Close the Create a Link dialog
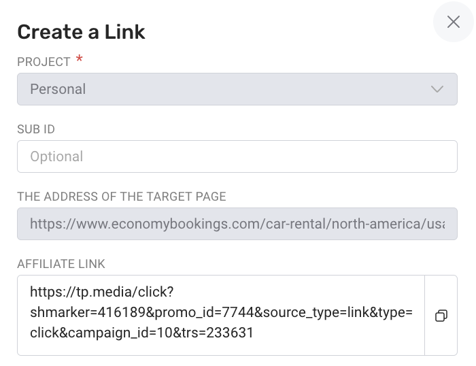This screenshot has width=476, height=366. click(454, 22)
